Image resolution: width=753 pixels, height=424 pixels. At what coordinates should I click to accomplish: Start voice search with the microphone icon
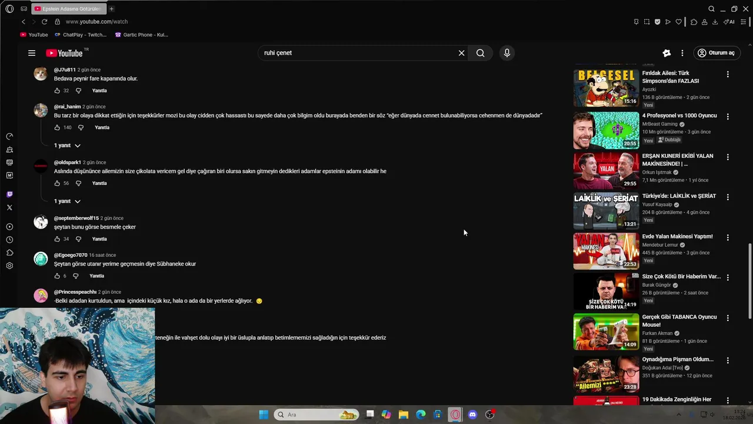[x=507, y=53]
